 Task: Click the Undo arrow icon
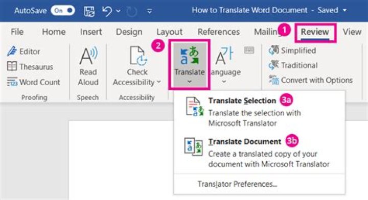click(107, 11)
